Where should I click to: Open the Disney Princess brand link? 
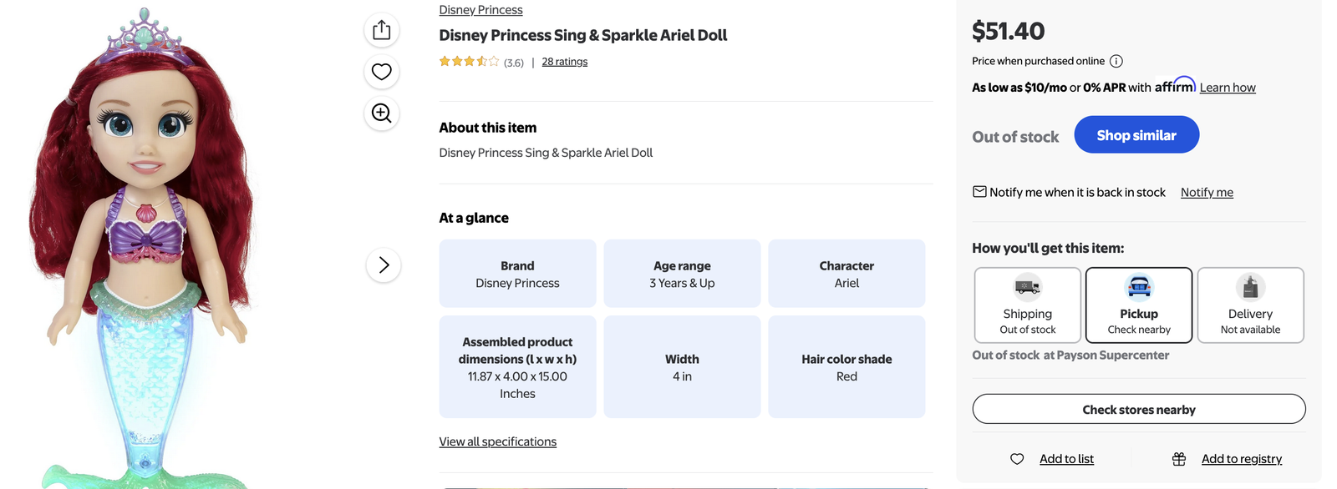(x=481, y=10)
